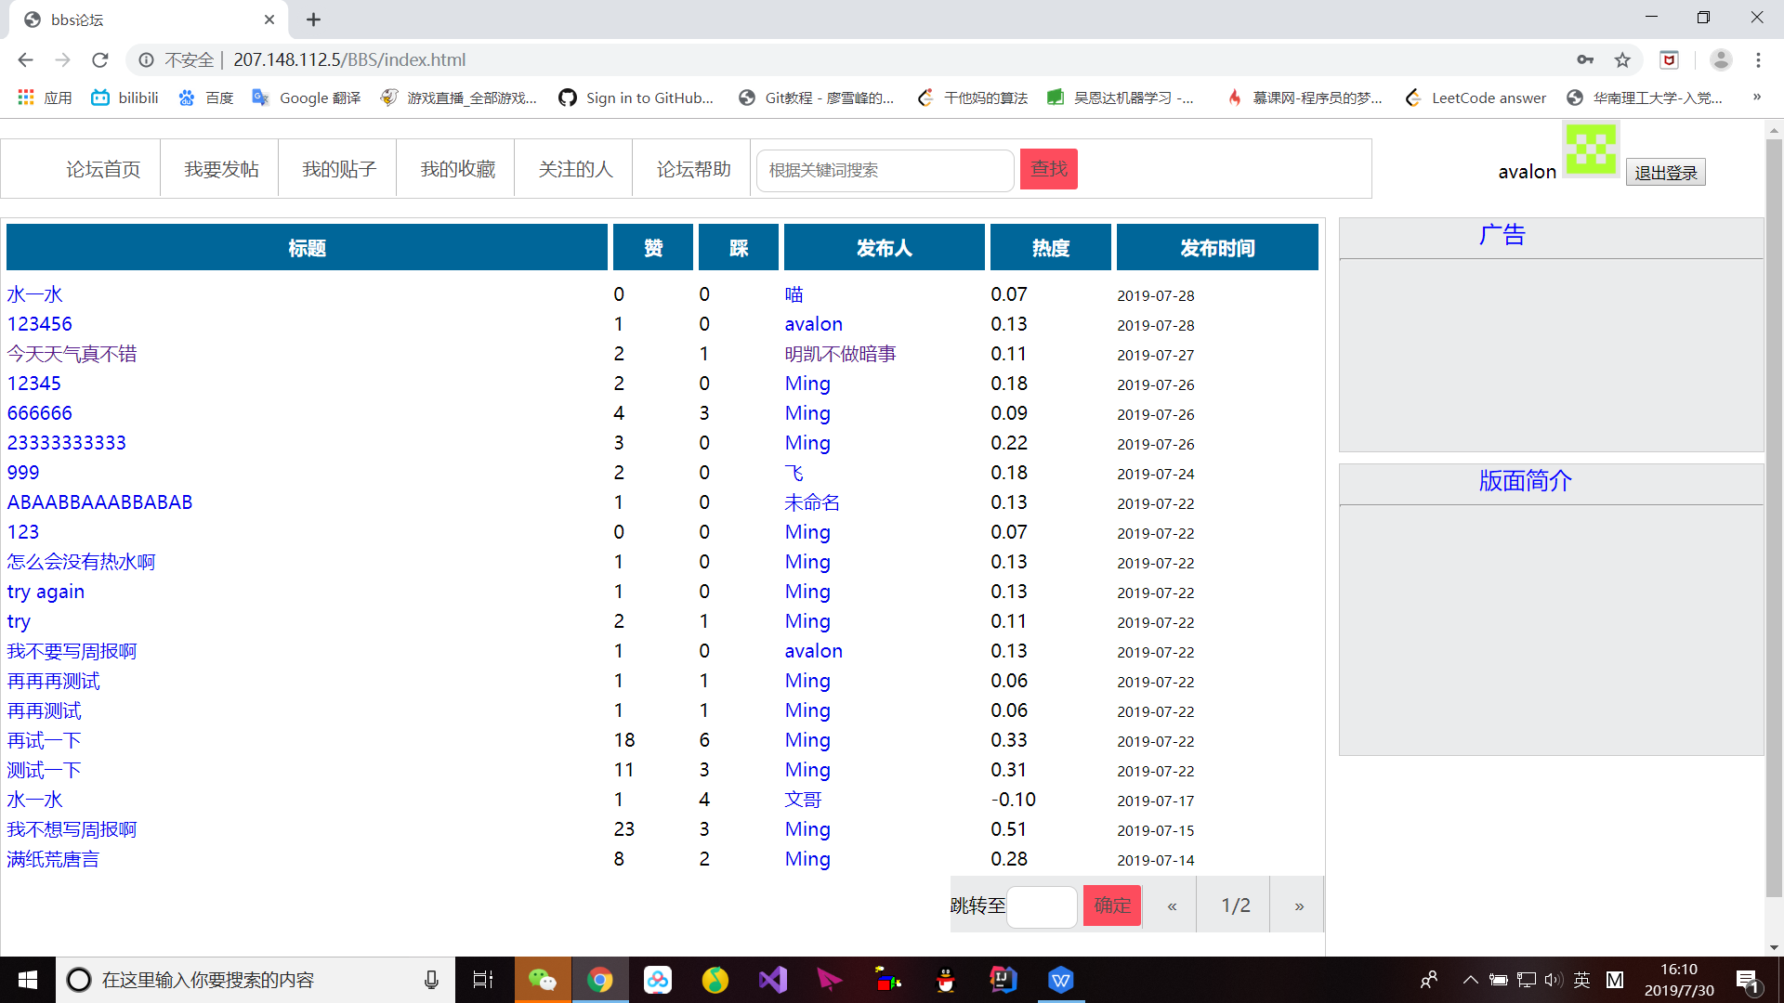
Task: Open the saved password key icon
Action: [1585, 60]
